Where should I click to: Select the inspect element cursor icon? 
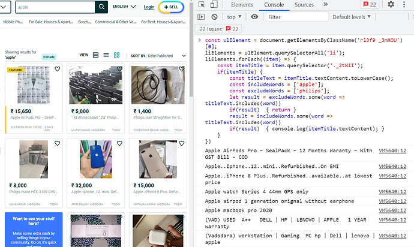click(202, 4)
